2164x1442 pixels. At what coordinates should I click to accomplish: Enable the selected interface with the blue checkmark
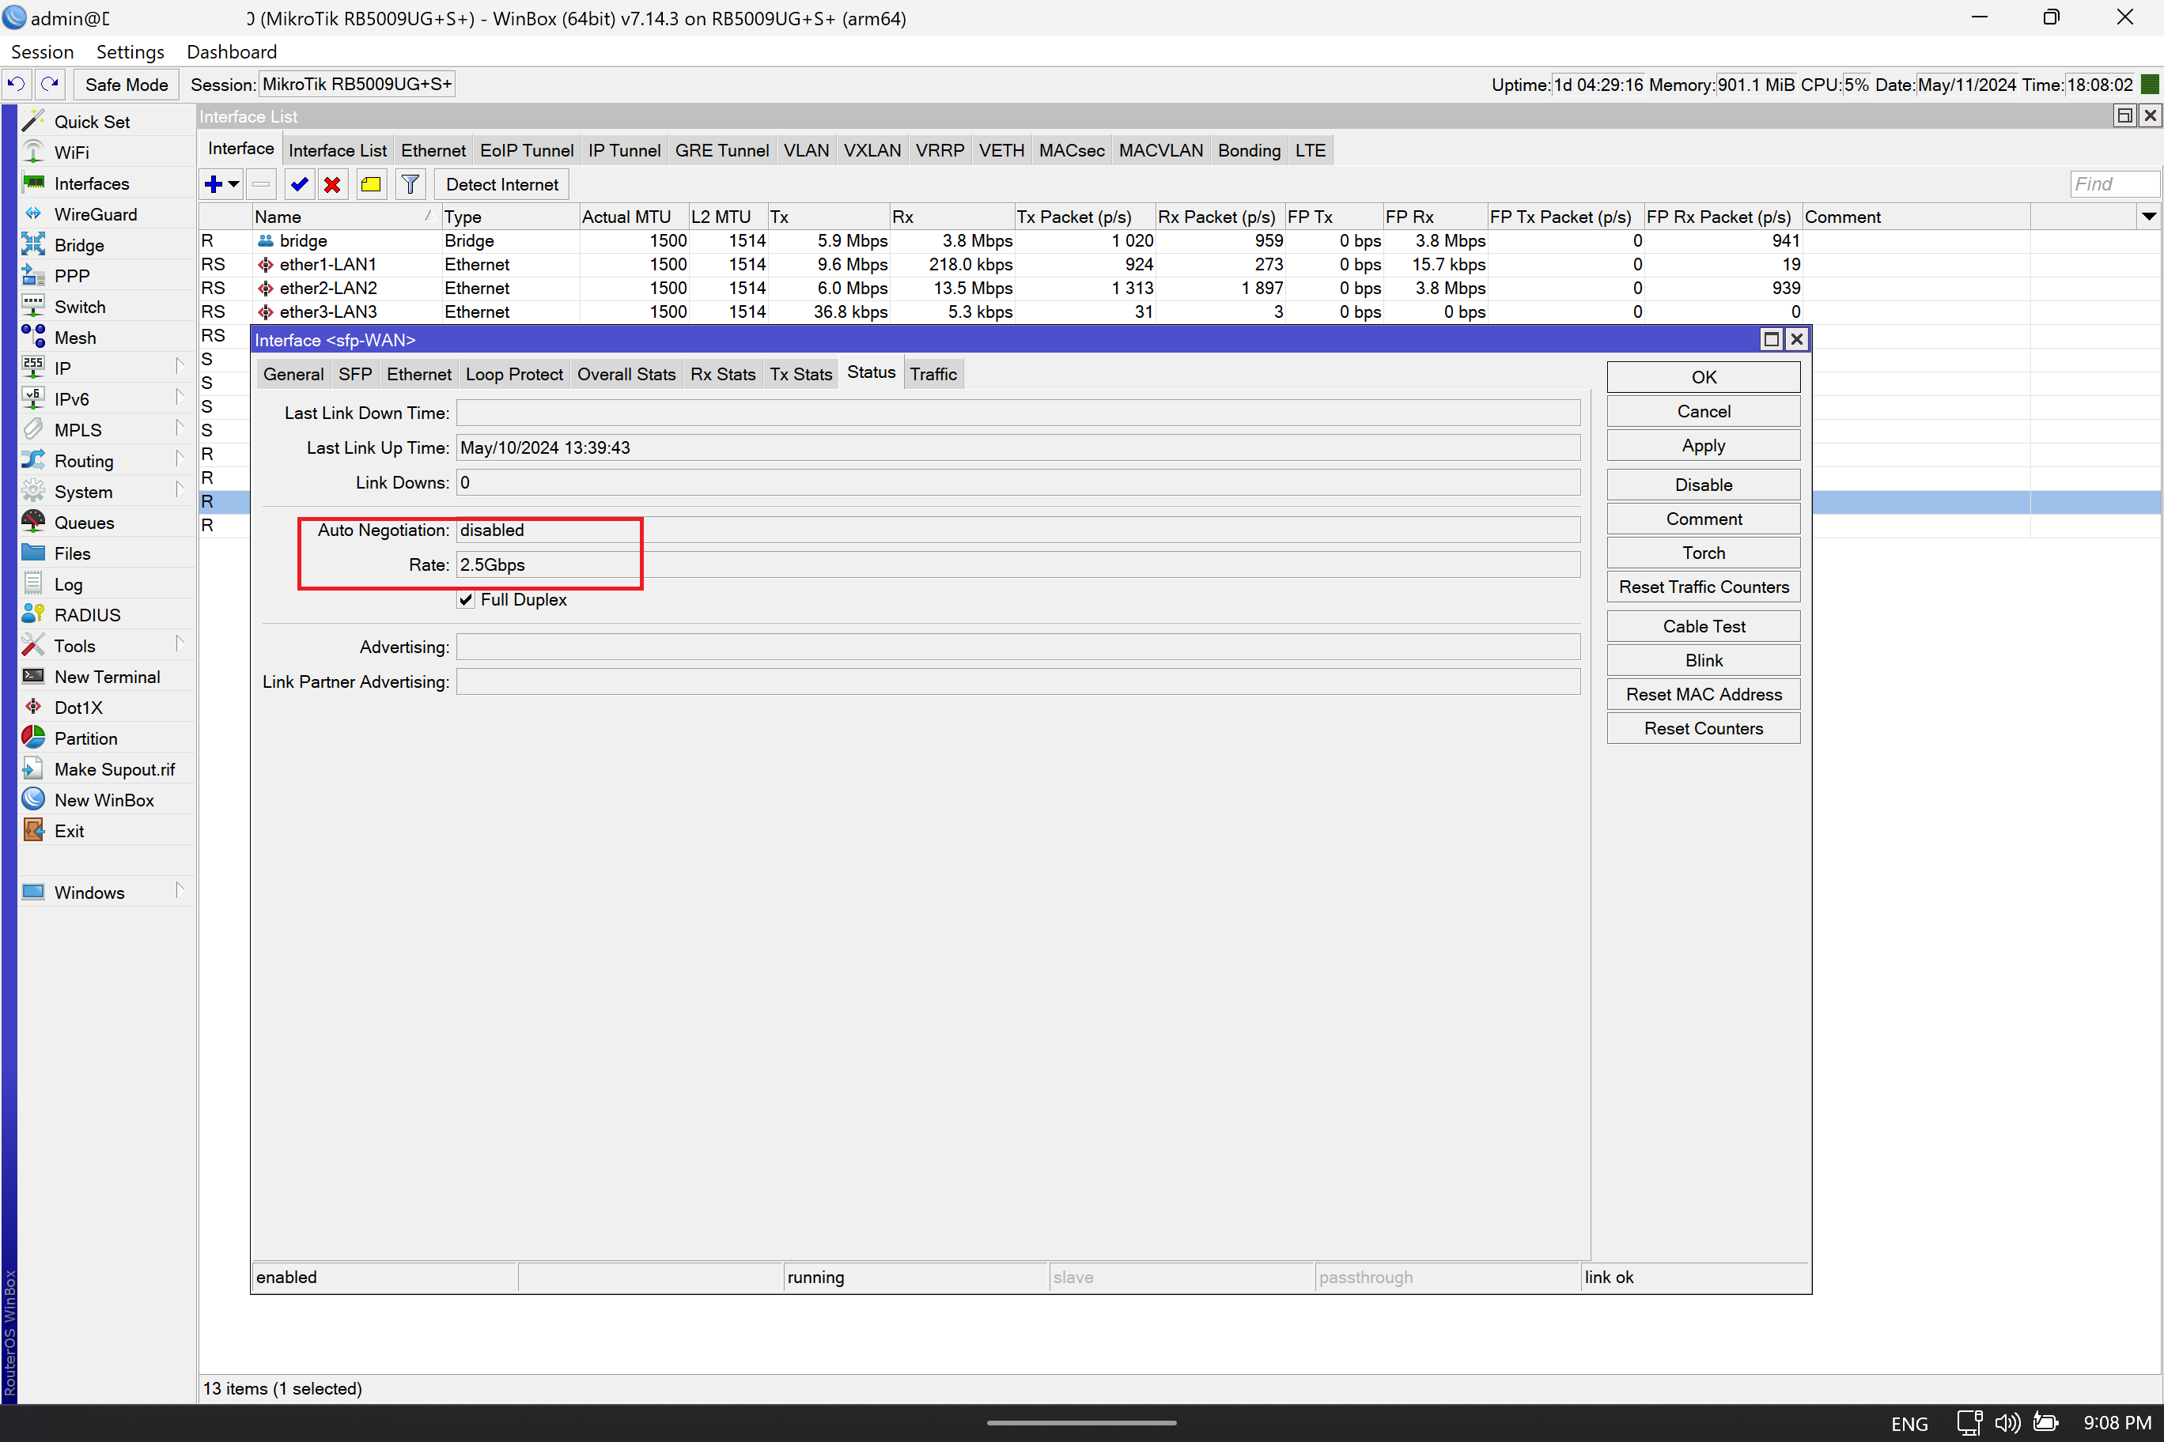[x=298, y=184]
